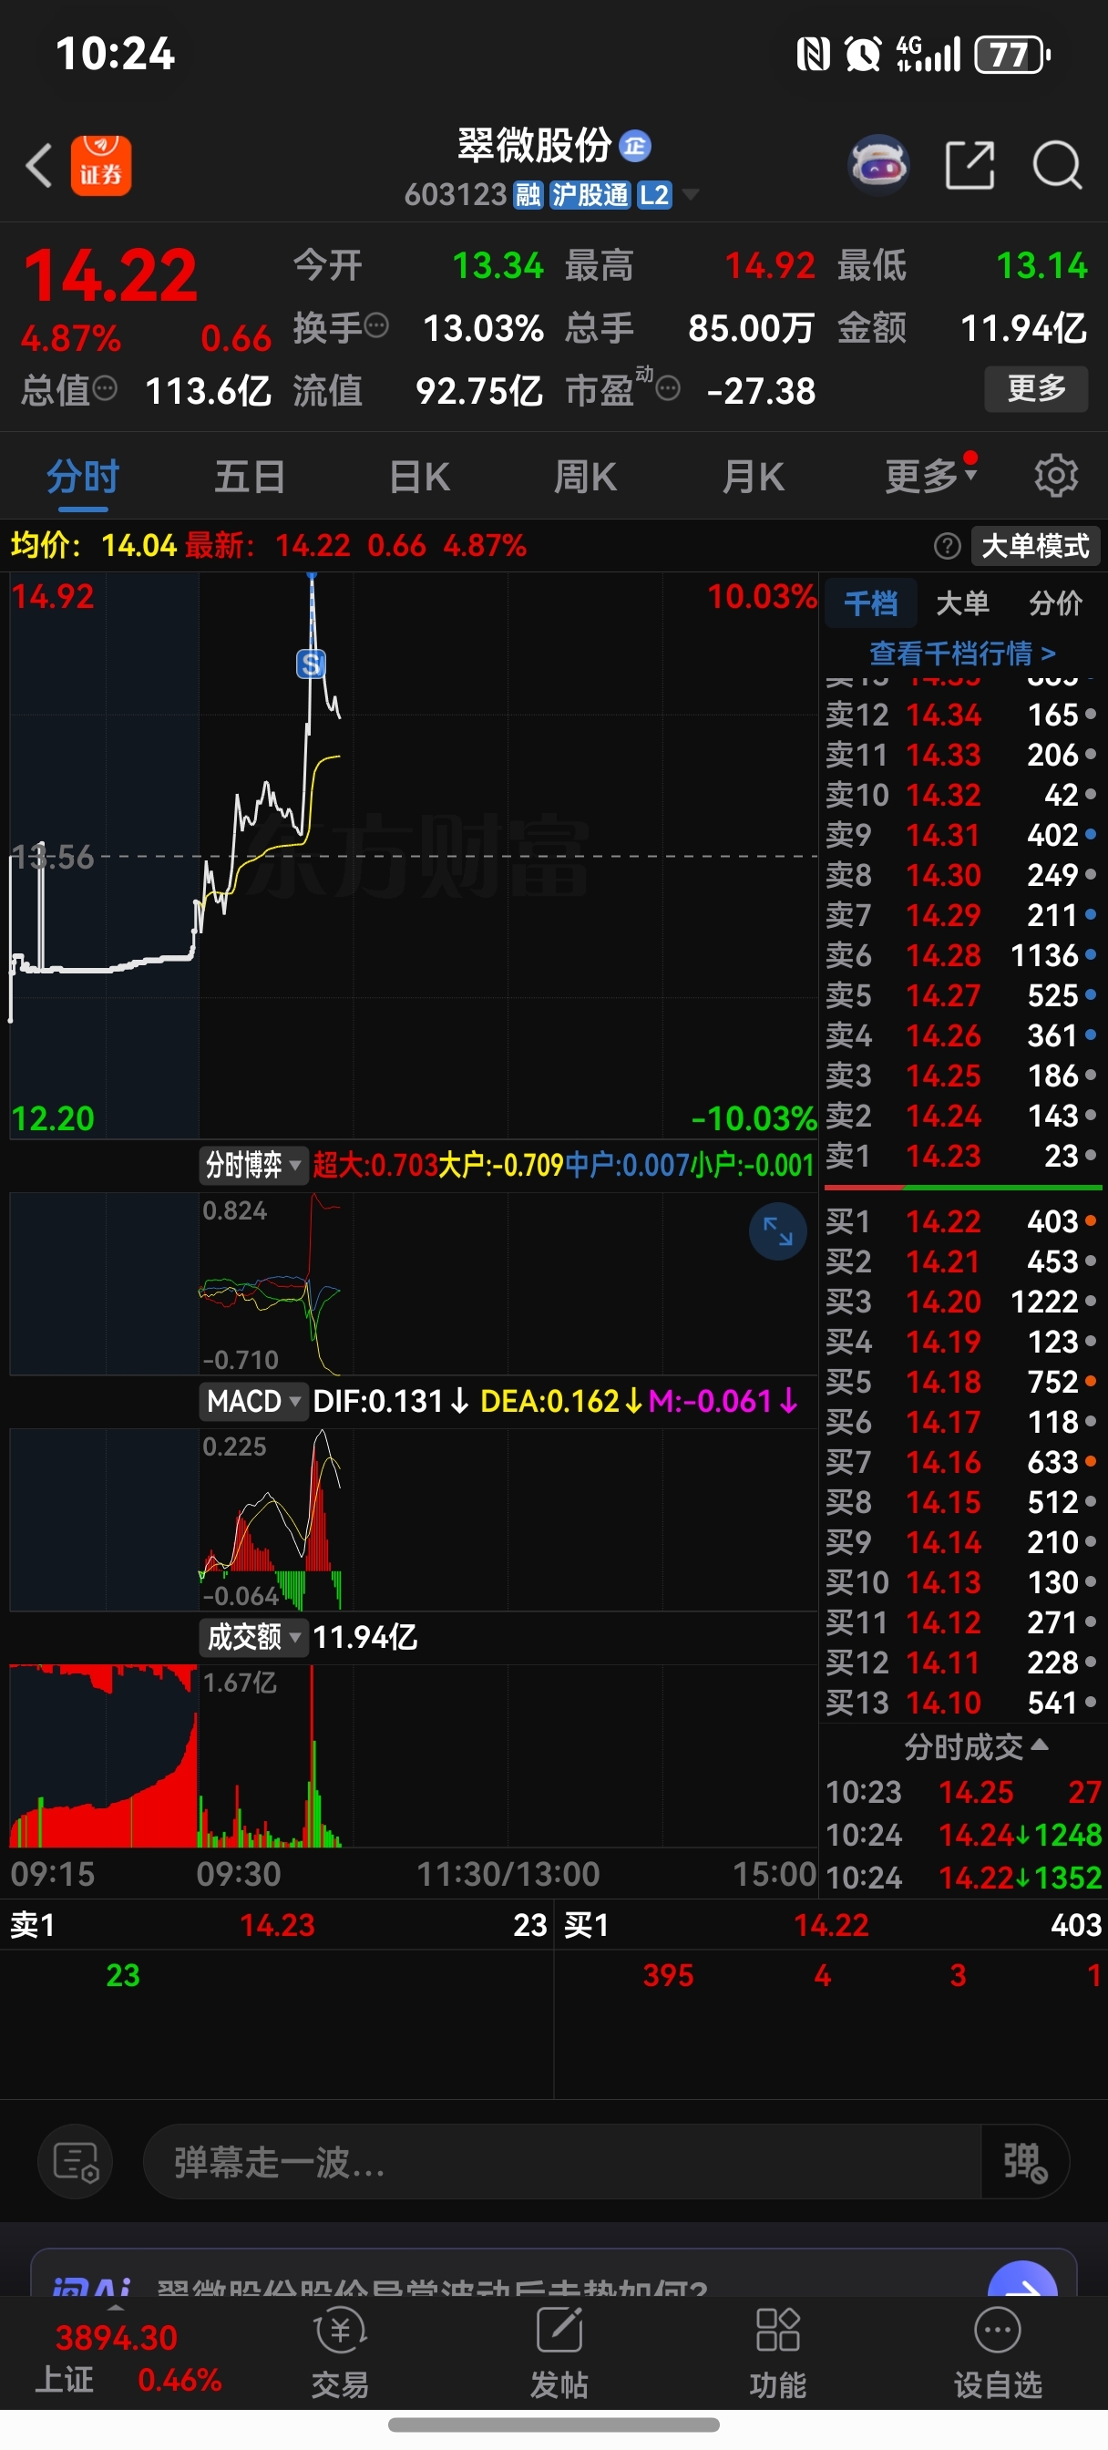The image size is (1108, 2450).
Task: Send the AI question arrow button
Action: point(1022,2281)
